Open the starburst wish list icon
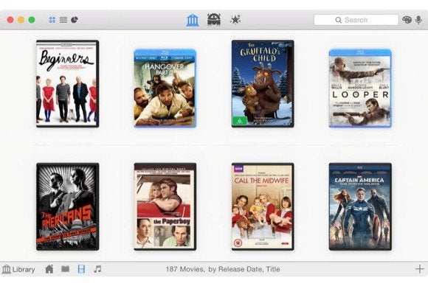Image resolution: width=428 pixels, height=286 pixels. pyautogui.click(x=235, y=20)
